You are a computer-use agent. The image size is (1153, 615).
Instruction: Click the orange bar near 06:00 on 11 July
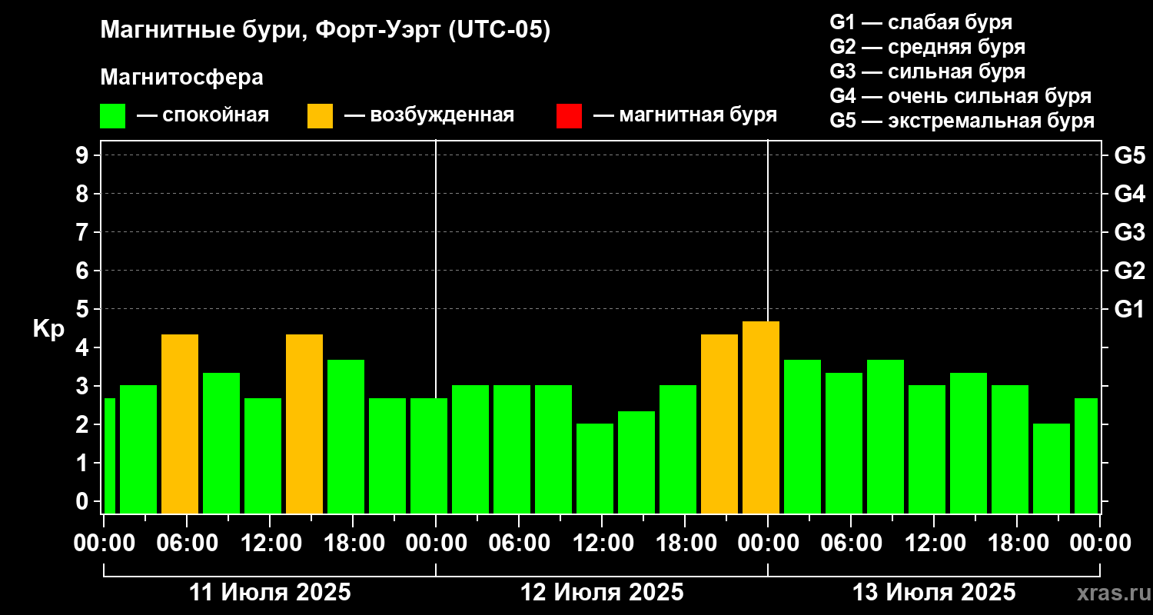pos(180,424)
